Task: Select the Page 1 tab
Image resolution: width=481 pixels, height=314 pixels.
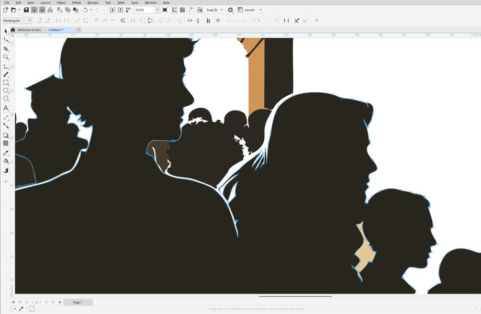Action: [77, 302]
